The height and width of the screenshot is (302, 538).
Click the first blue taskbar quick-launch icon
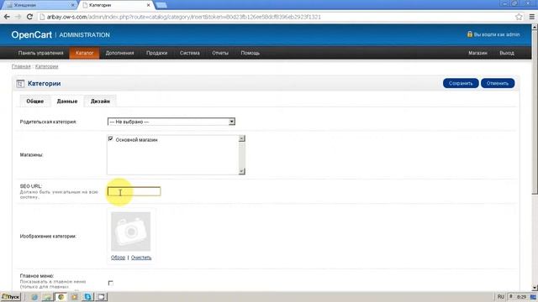pos(34,297)
